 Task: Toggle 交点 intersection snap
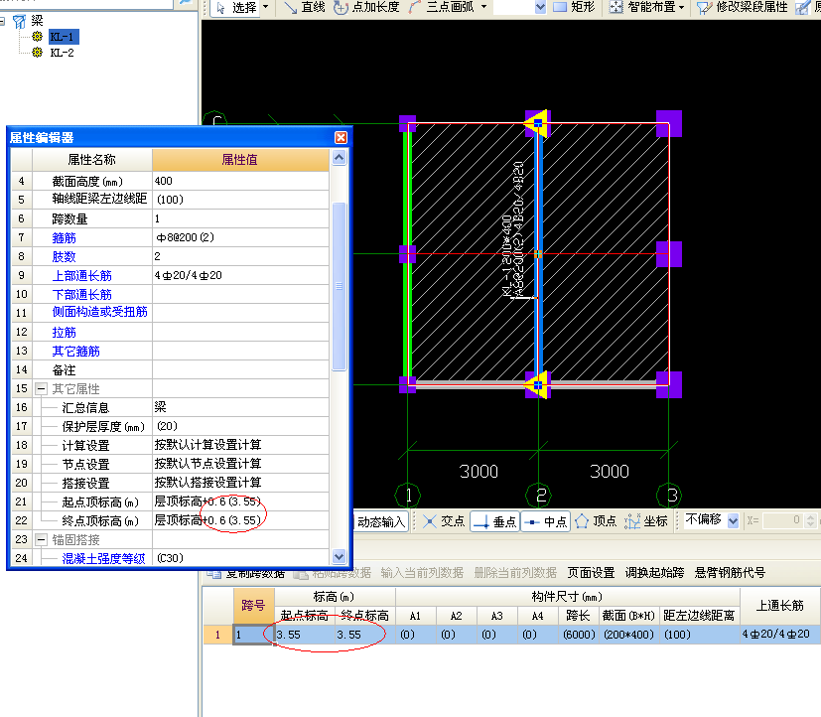[x=444, y=521]
